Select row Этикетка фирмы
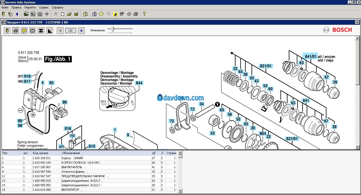This screenshot has width=361, height=195. pyautogui.click(x=89, y=172)
